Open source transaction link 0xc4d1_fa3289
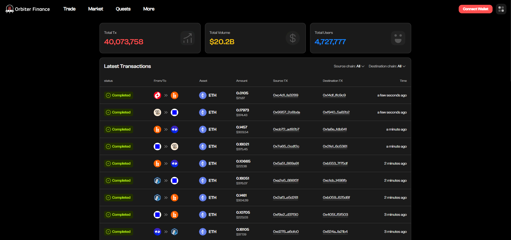This screenshot has height=240, width=511. [286, 95]
